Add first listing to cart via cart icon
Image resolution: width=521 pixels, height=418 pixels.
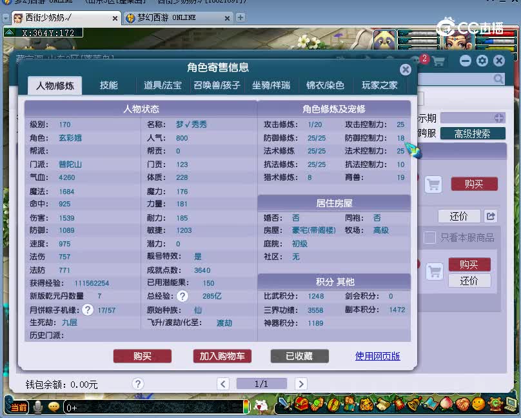tap(433, 184)
